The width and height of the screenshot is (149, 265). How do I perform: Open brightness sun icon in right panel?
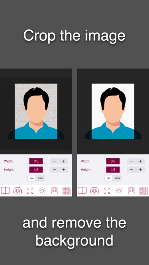click(119, 191)
